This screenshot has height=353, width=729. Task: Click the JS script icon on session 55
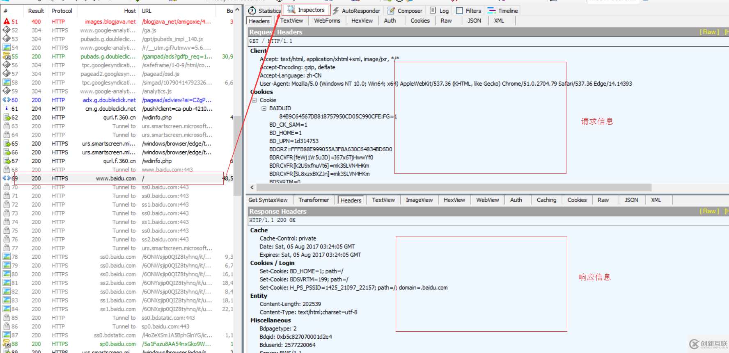7,57
